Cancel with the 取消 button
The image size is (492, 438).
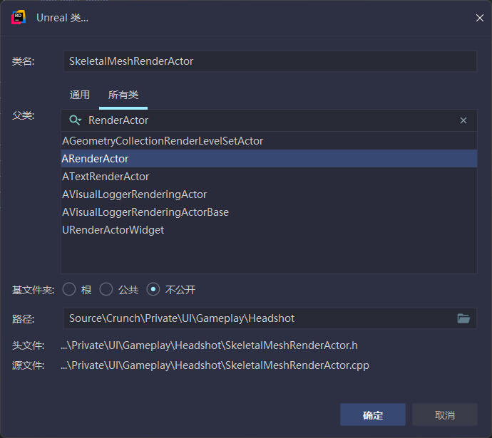click(x=445, y=414)
